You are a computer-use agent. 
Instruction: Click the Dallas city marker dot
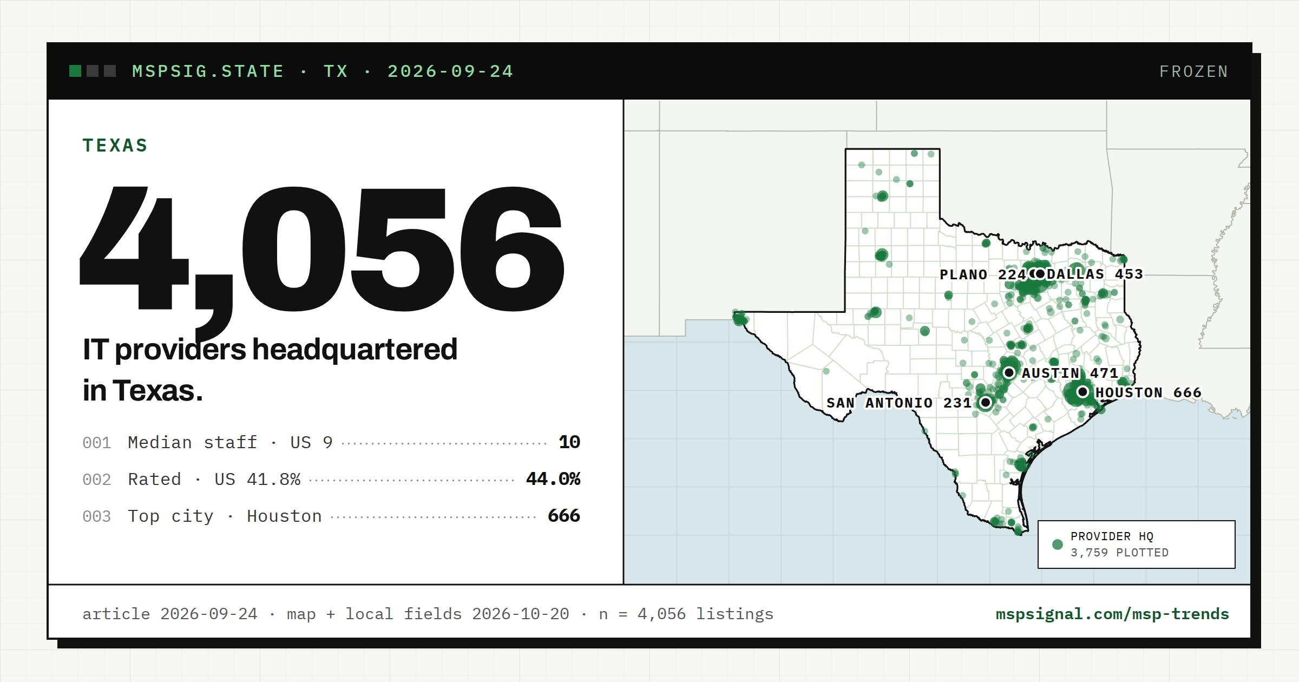pos(1040,273)
